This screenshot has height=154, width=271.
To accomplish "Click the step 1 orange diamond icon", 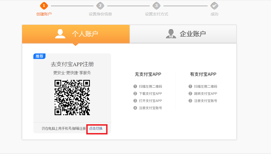I will [44, 6].
